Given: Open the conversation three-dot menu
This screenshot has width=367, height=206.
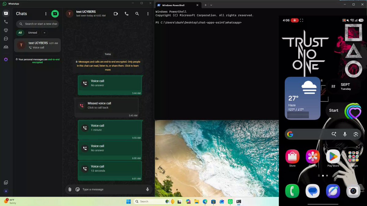Looking at the screenshot, I should click(148, 14).
